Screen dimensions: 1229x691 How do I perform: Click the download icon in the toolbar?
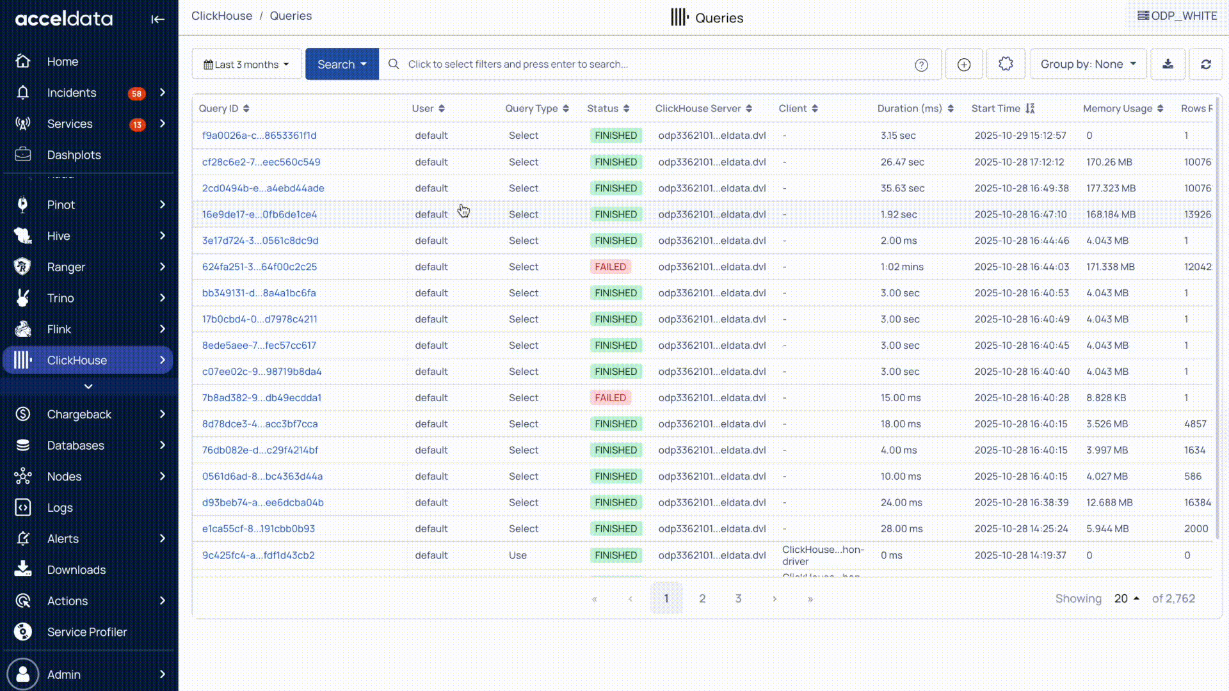[x=1168, y=64]
